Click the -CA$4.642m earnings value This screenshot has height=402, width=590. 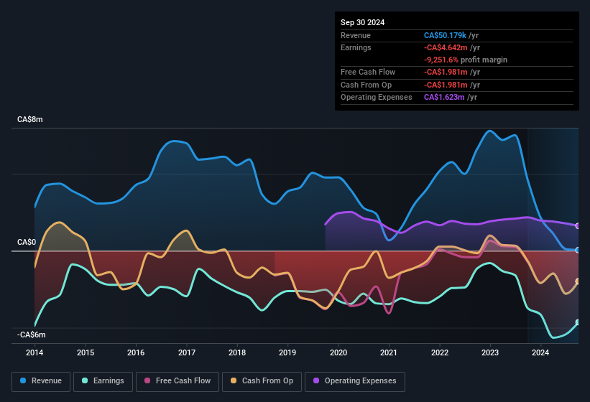pos(446,47)
